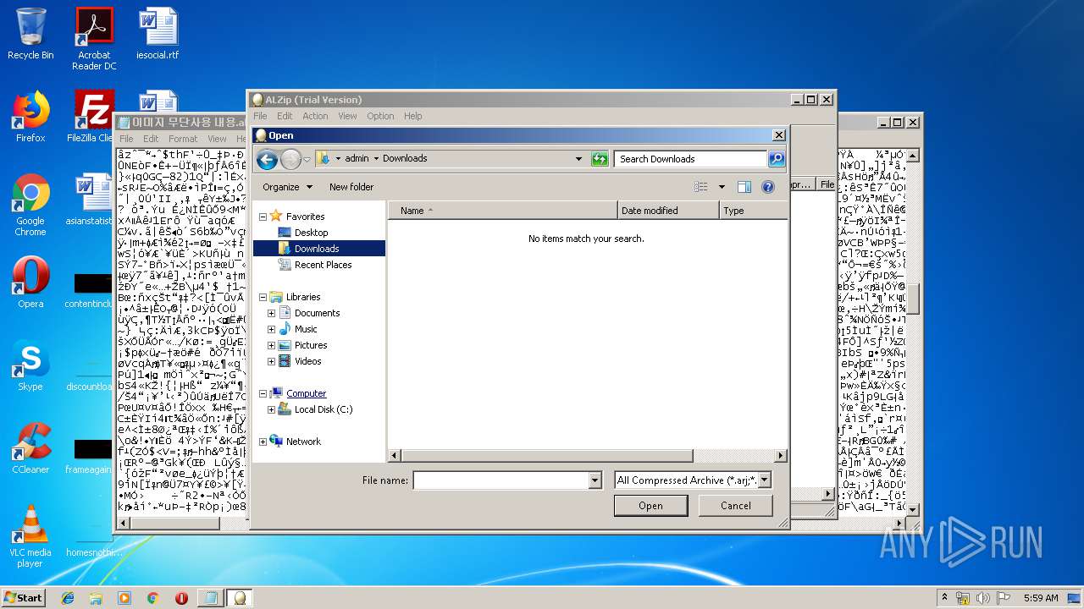Image resolution: width=1084 pixels, height=609 pixels.
Task: Click the volume icon in system tray
Action: point(983,598)
